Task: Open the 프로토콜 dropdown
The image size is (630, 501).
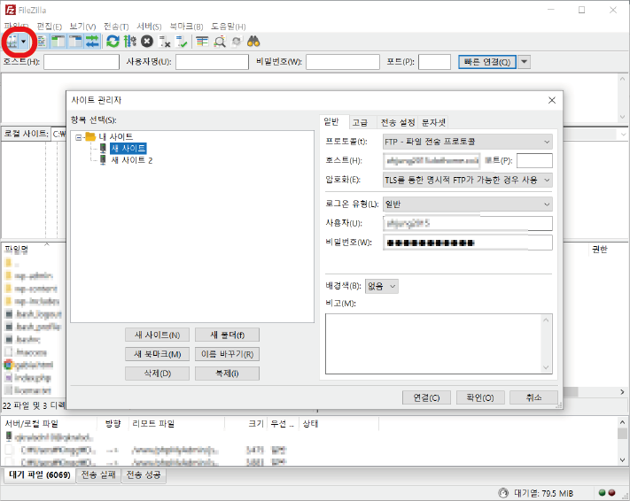Action: click(x=467, y=142)
